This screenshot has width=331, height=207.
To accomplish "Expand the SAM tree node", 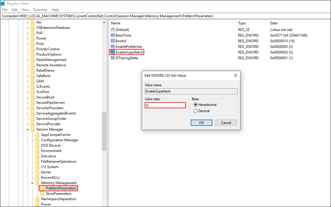I will tap(28, 81).
